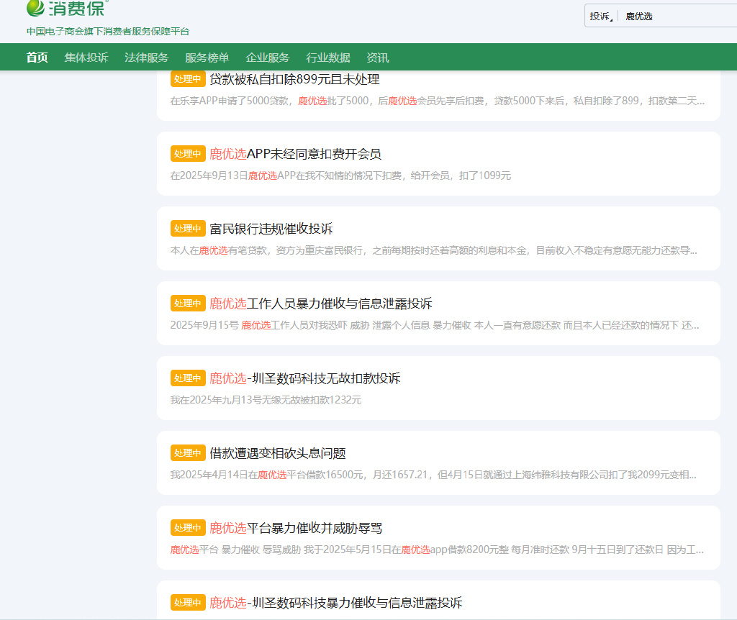The image size is (737, 620).
Task: Open the 服务榜单 navigation item
Action: (207, 58)
